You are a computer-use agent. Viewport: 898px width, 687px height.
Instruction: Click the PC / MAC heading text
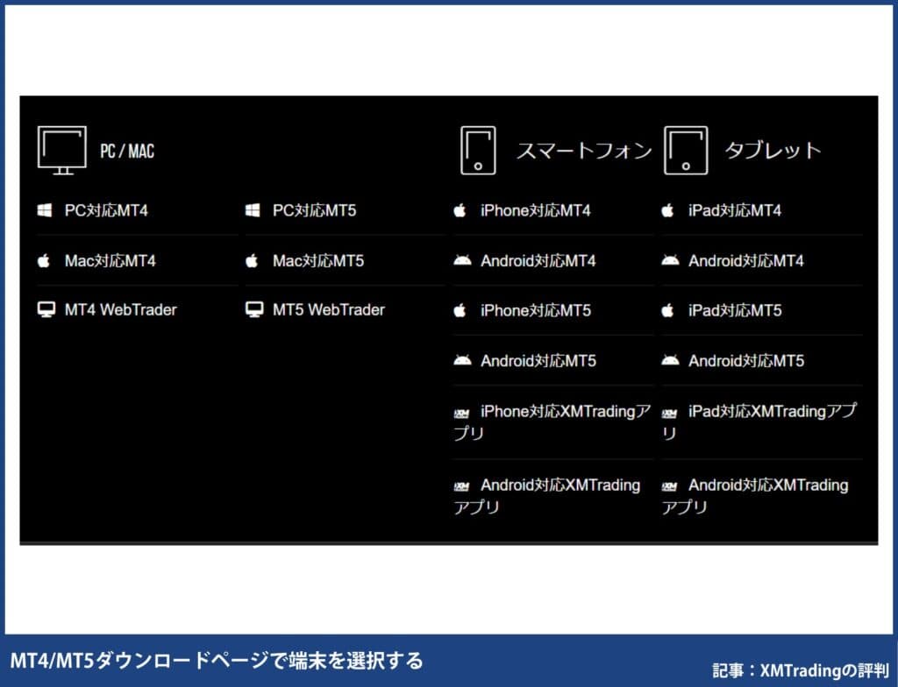[x=127, y=151]
